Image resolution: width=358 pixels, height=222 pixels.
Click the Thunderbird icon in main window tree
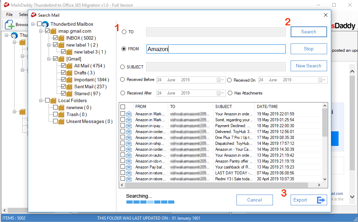pos(14,35)
